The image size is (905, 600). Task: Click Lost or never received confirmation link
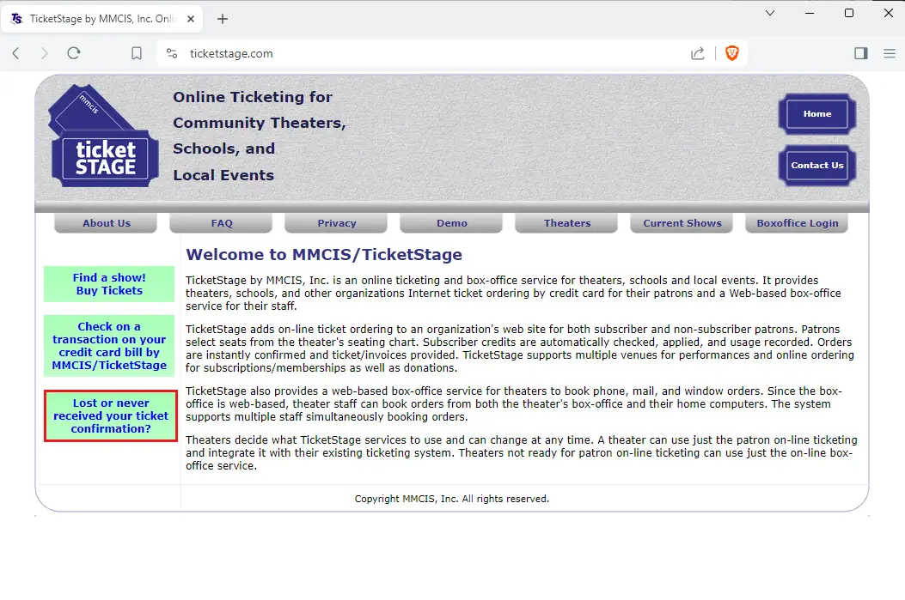click(111, 416)
